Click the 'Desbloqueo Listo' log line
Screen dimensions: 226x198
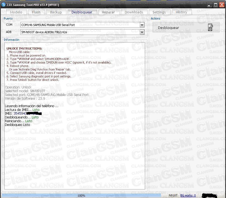[17, 125]
